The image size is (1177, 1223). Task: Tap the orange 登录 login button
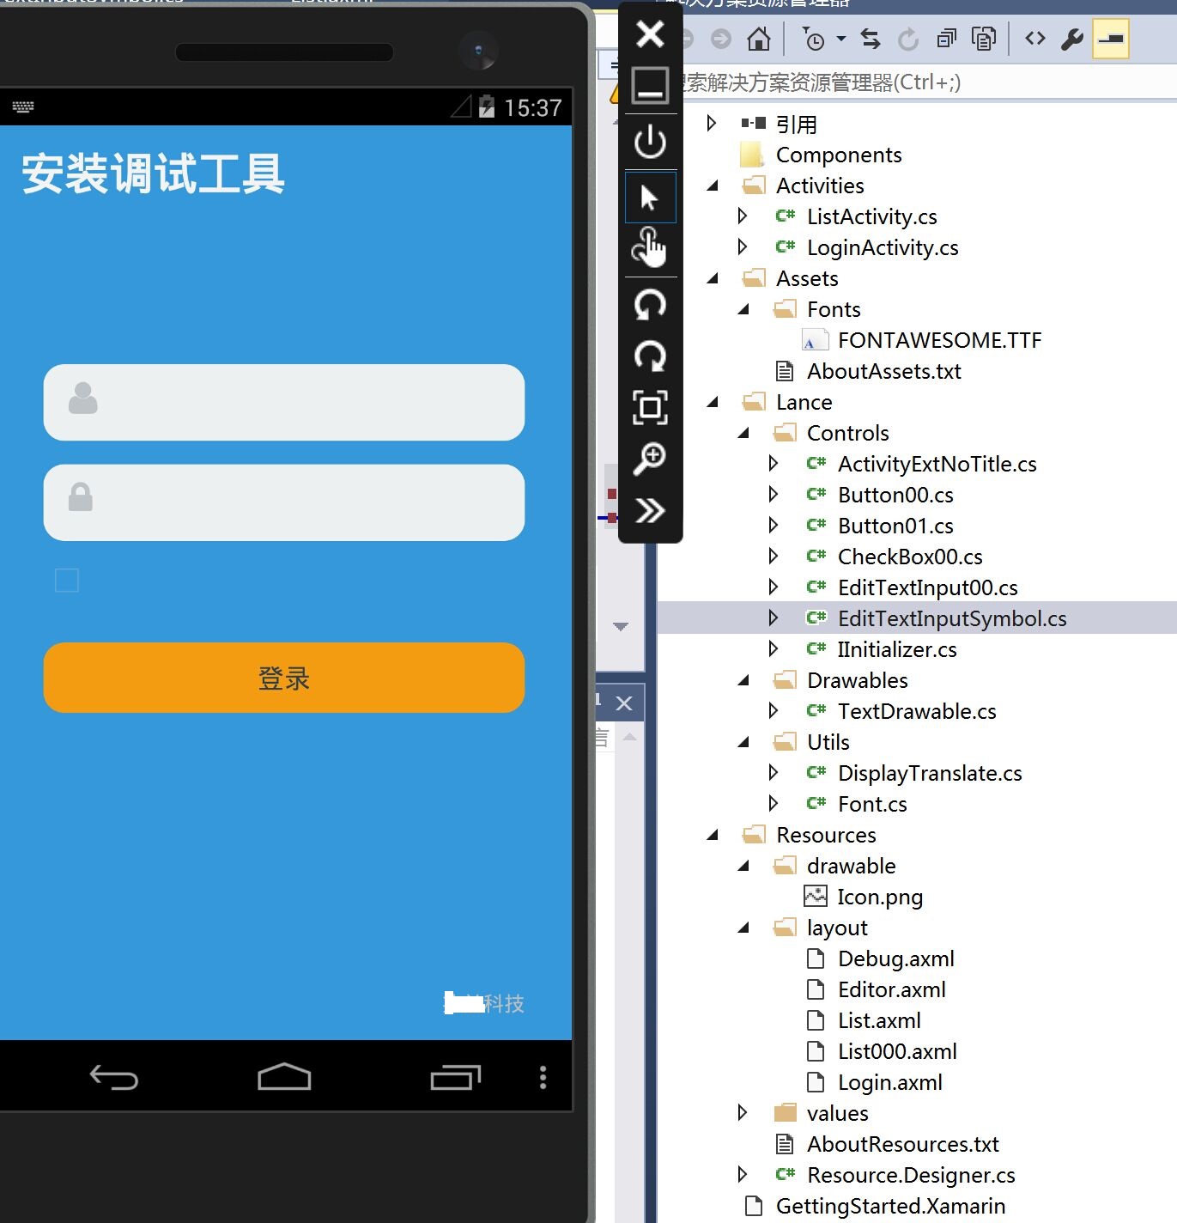click(284, 678)
